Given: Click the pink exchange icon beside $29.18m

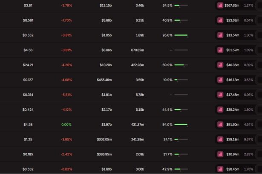Looking at the screenshot, I should (220, 139).
